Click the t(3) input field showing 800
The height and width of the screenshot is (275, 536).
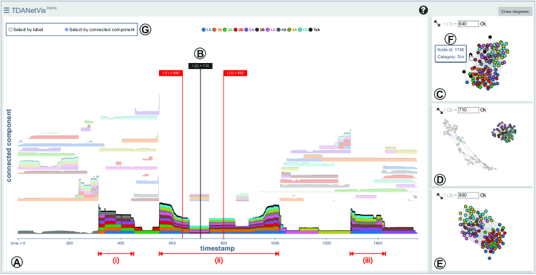click(468, 196)
